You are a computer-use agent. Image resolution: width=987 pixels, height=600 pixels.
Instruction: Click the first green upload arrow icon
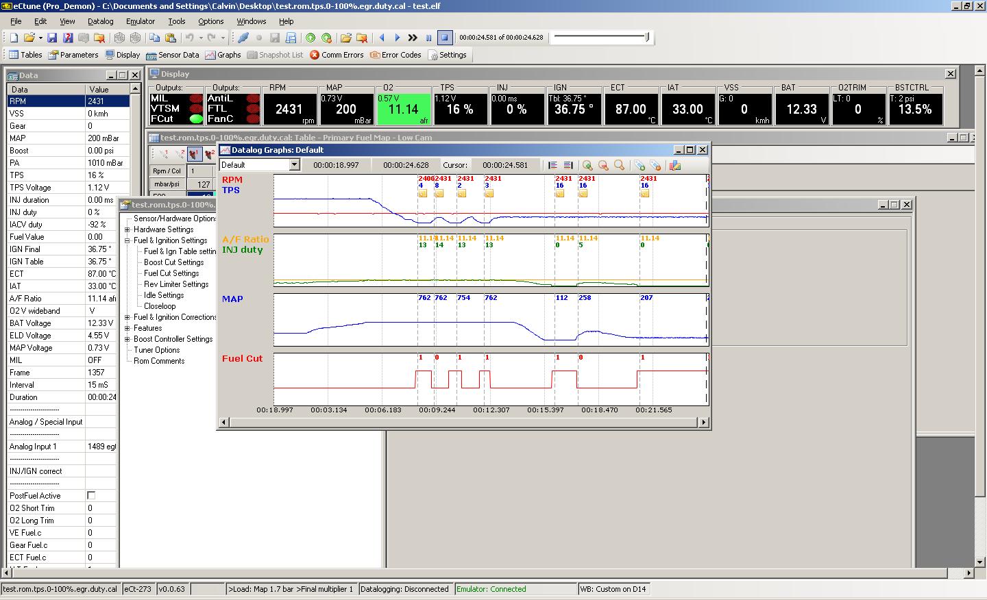click(x=310, y=38)
